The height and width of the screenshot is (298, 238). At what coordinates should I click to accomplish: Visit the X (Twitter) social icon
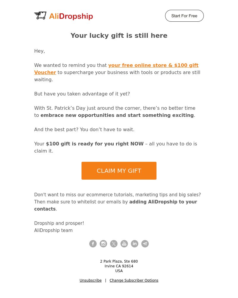114,244
